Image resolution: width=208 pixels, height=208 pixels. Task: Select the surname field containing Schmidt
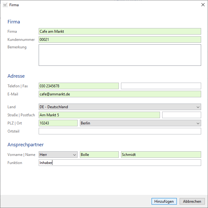(x=161, y=155)
